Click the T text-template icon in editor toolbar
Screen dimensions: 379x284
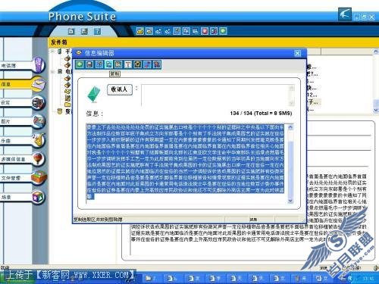pos(128,64)
